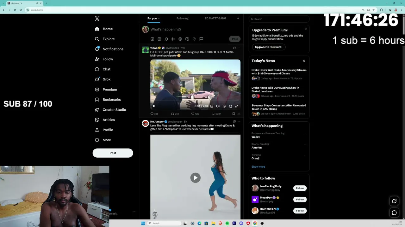Image resolution: width=405 pixels, height=227 pixels.
Task: Click the large sidebar Post button
Action: (113, 153)
